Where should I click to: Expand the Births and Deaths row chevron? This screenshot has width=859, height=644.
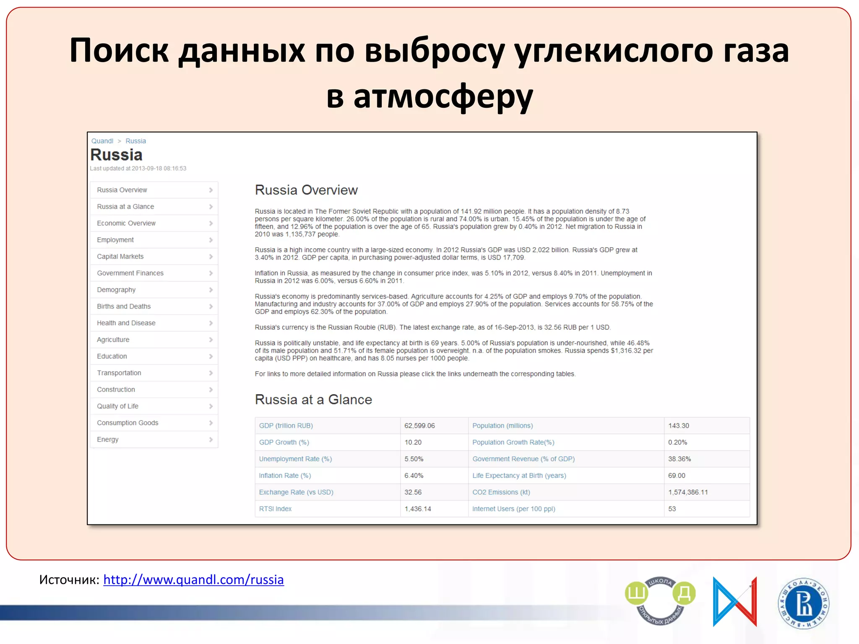tap(211, 306)
